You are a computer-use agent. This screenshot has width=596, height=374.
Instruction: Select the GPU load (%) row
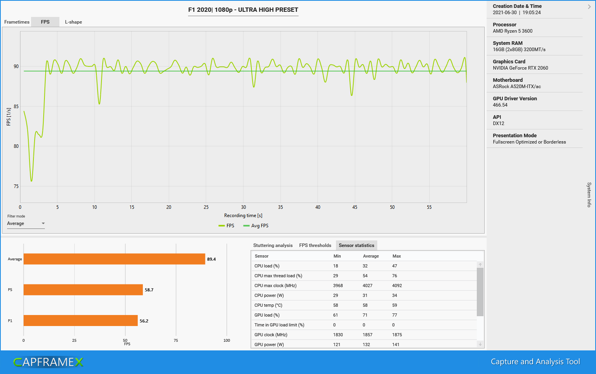pos(364,315)
